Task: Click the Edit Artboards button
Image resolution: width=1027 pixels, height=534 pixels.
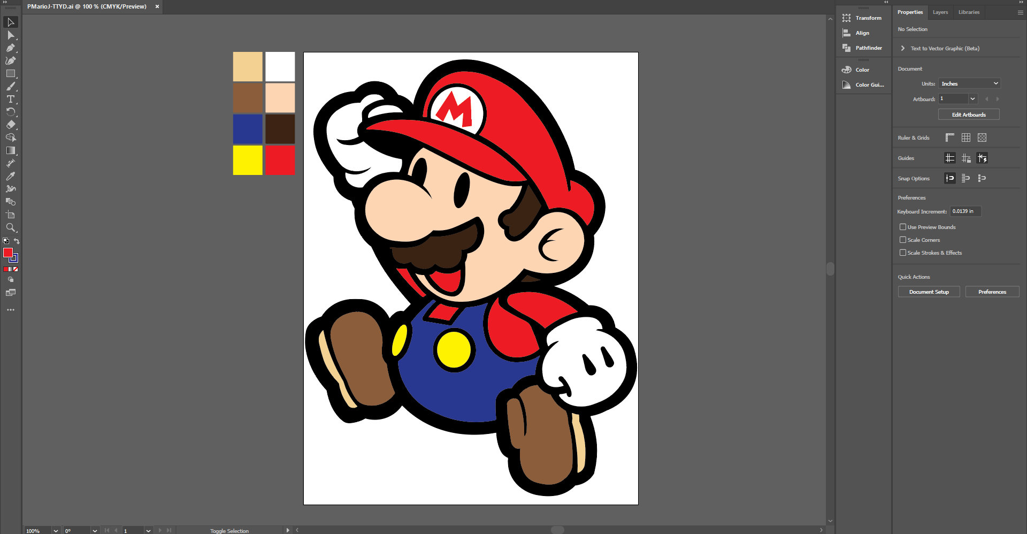Action: pos(968,114)
